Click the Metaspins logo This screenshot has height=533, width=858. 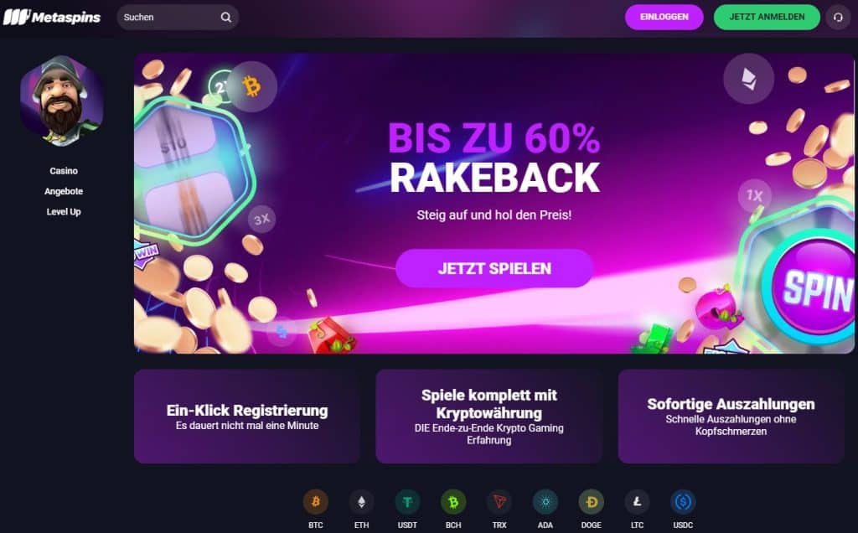click(52, 17)
